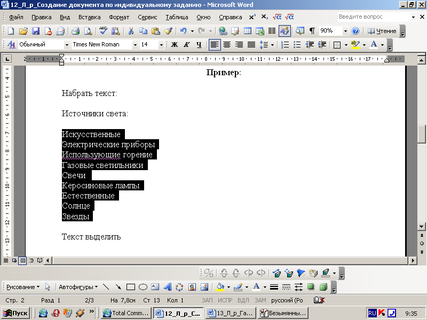Apply the font color (A) in Formatting toolbar
427x320 pixels.
click(x=374, y=45)
